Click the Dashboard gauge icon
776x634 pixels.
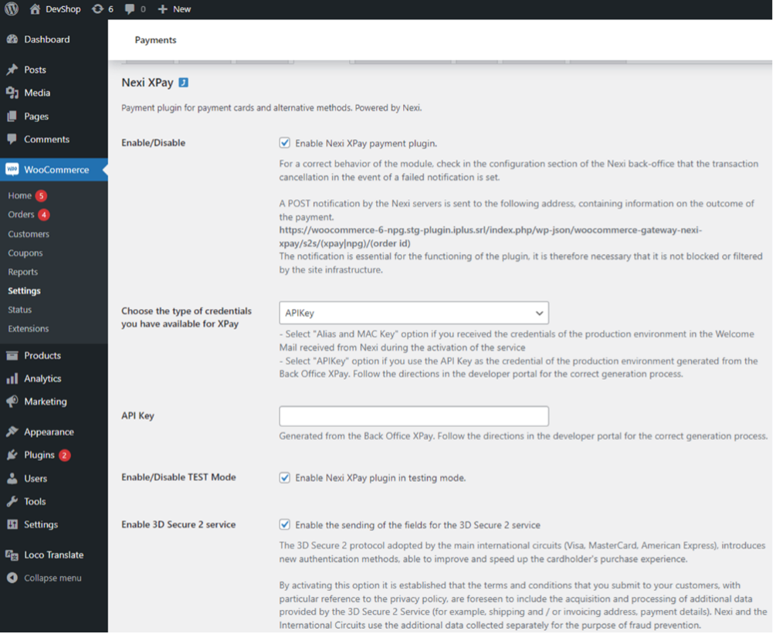12,39
